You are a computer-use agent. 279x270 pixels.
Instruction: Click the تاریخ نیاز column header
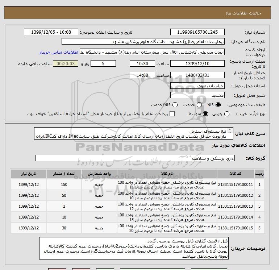coord(29,174)
